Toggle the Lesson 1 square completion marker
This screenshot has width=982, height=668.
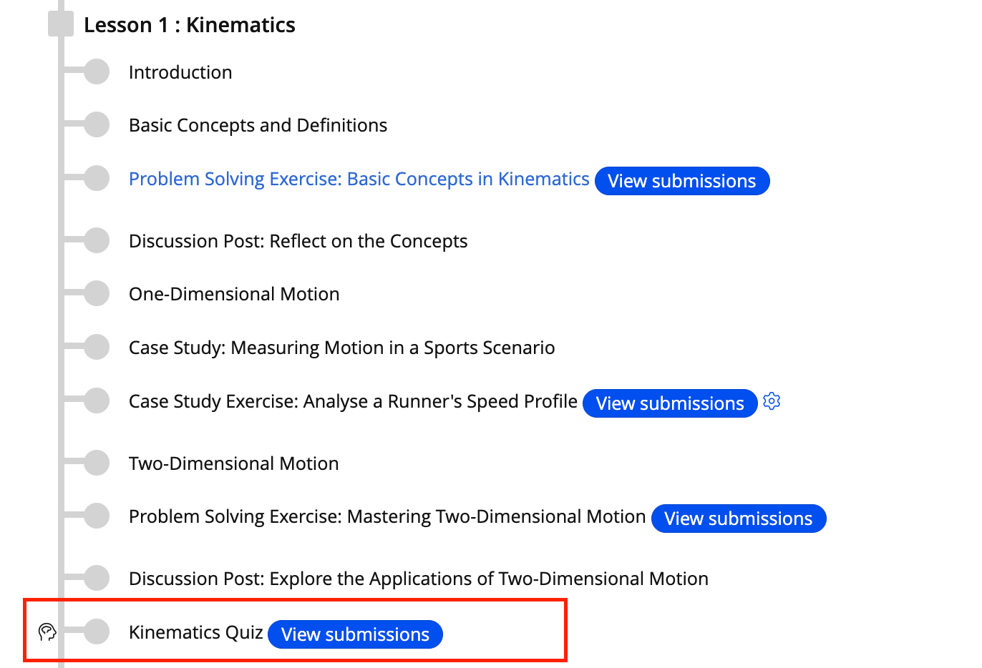coord(61,24)
